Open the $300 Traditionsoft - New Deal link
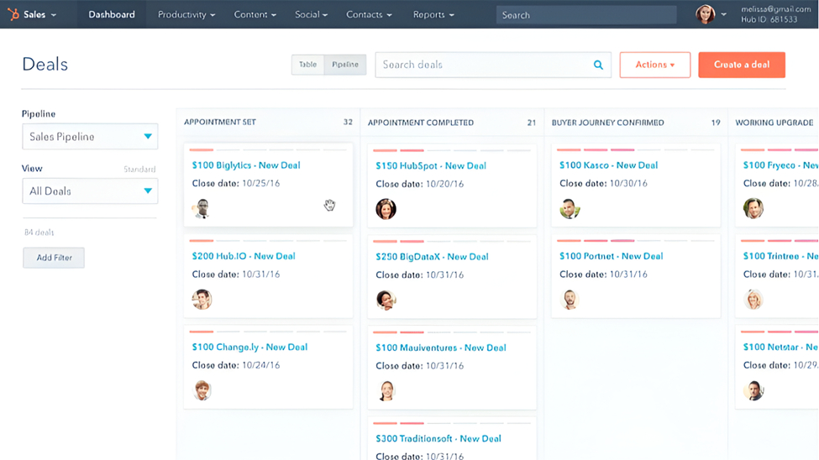The width and height of the screenshot is (819, 460). (438, 438)
